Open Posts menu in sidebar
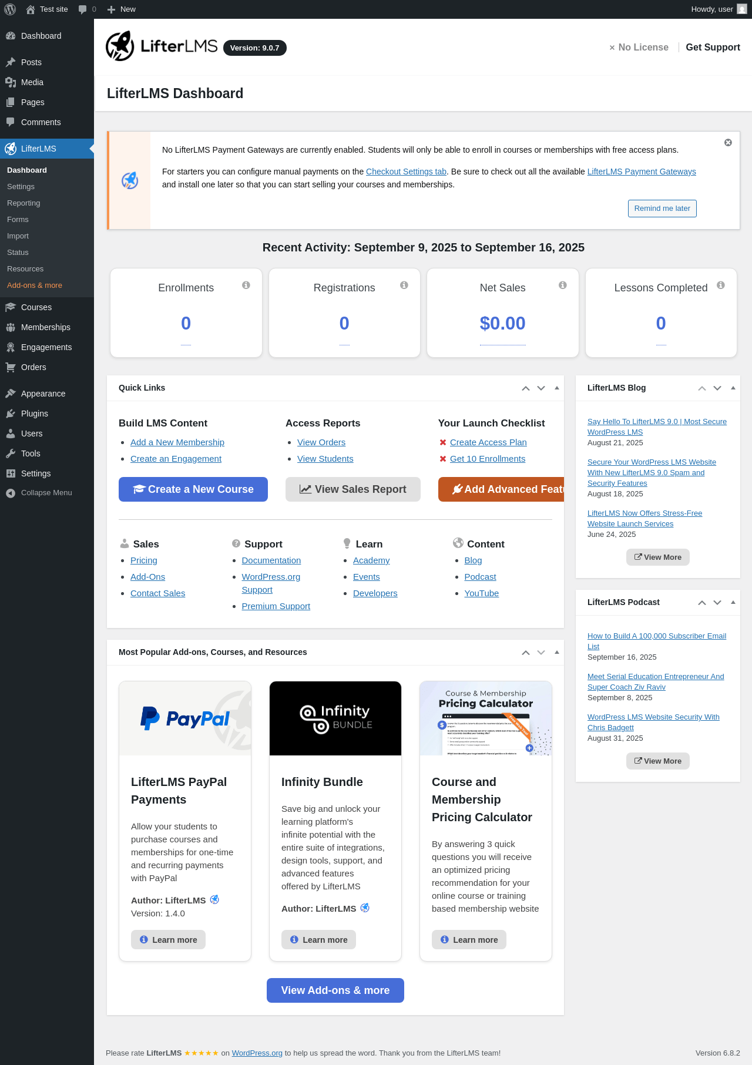752x1065 pixels. (x=47, y=62)
